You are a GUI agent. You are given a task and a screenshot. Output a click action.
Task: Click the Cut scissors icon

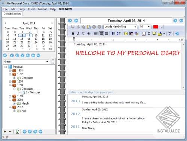pyautogui.click(x=78, y=27)
